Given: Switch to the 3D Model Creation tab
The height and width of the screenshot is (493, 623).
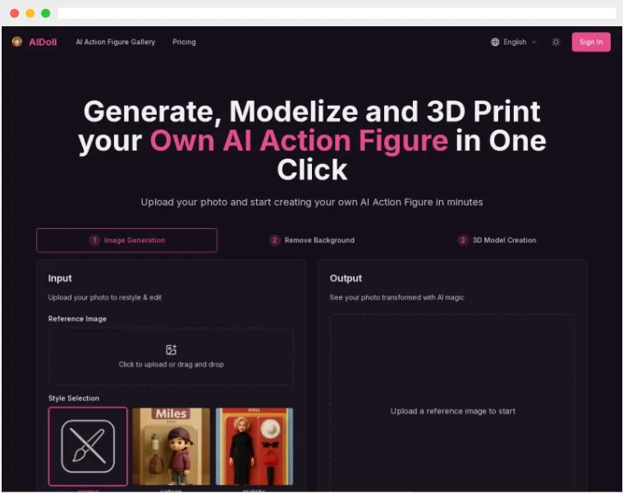Looking at the screenshot, I should tap(497, 240).
